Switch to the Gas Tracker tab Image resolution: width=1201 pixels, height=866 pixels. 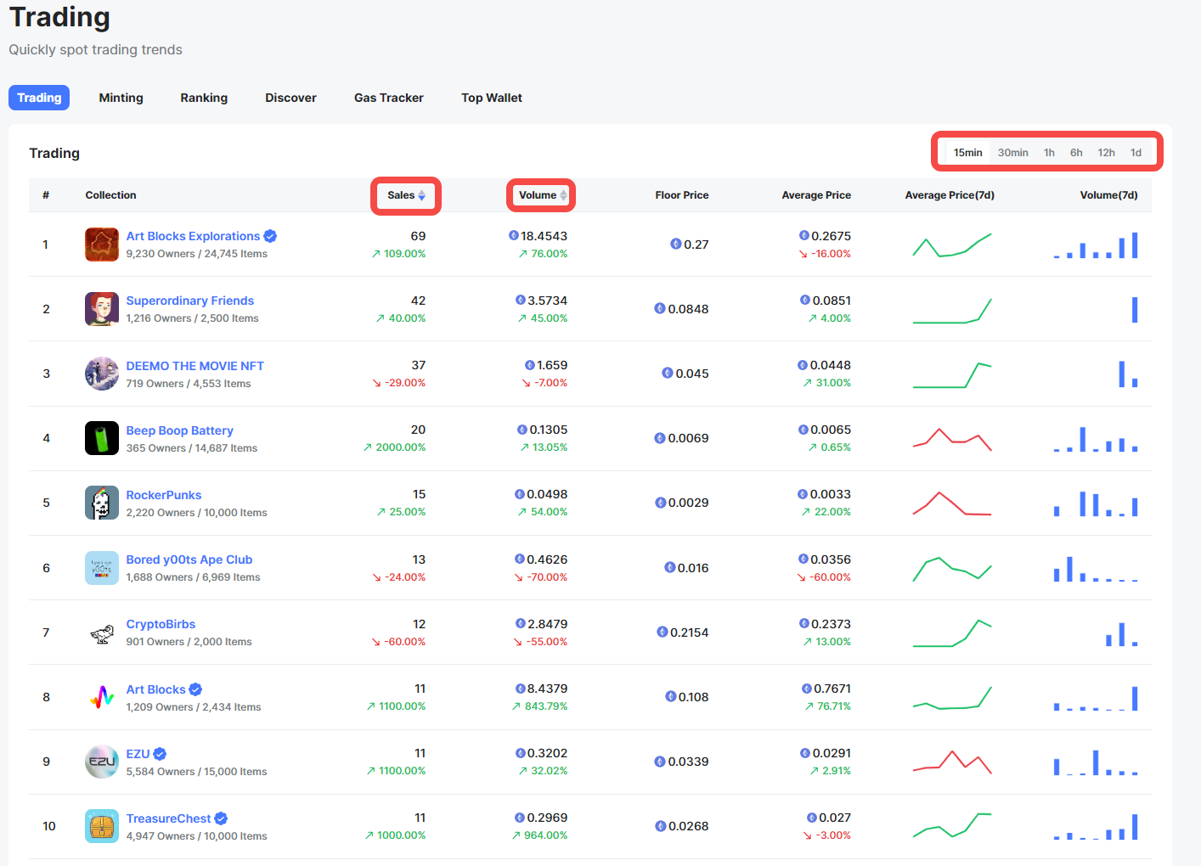[x=388, y=98]
